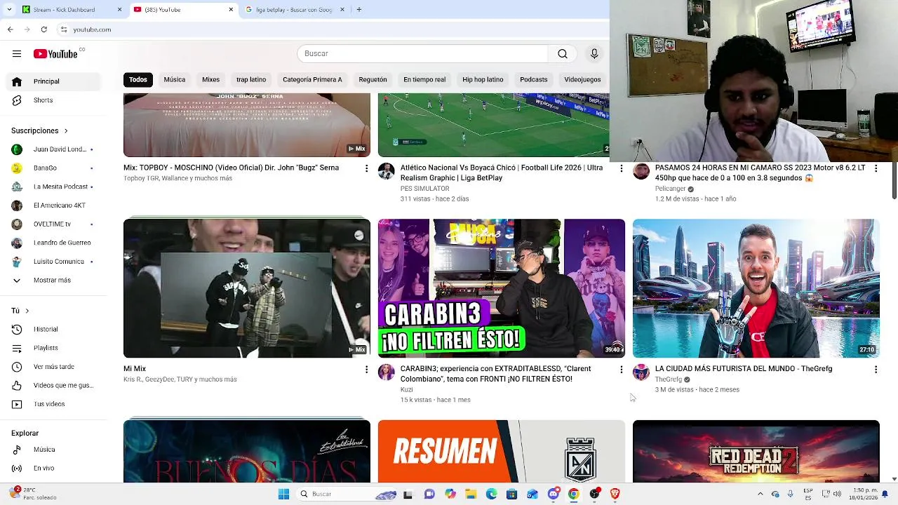The height and width of the screenshot is (505, 898).
Task: Show hidden system tray icons chevron
Action: click(x=760, y=494)
